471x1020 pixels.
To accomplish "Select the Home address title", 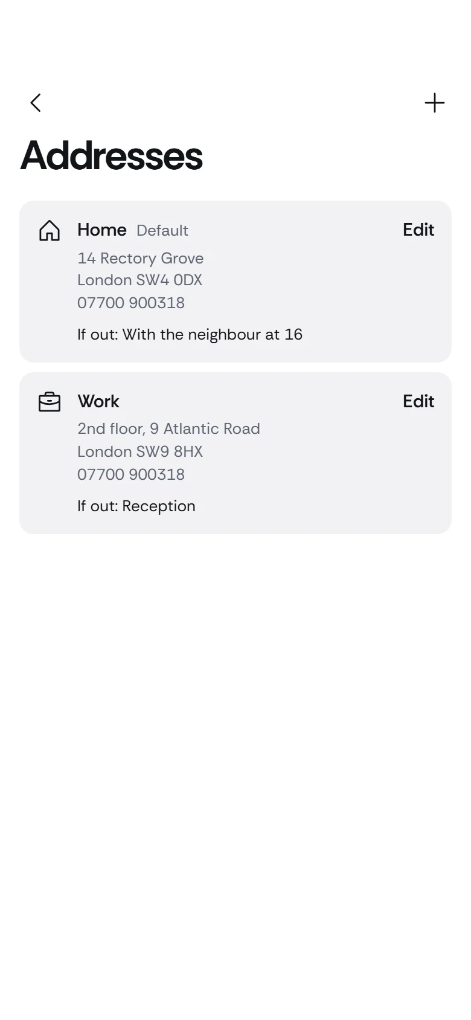I will point(102,230).
